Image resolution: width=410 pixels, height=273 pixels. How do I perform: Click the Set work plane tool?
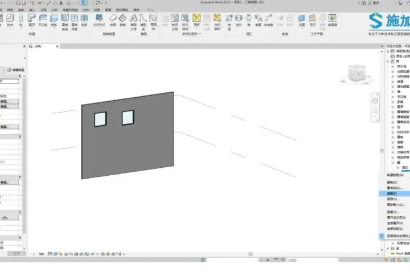tap(302, 20)
